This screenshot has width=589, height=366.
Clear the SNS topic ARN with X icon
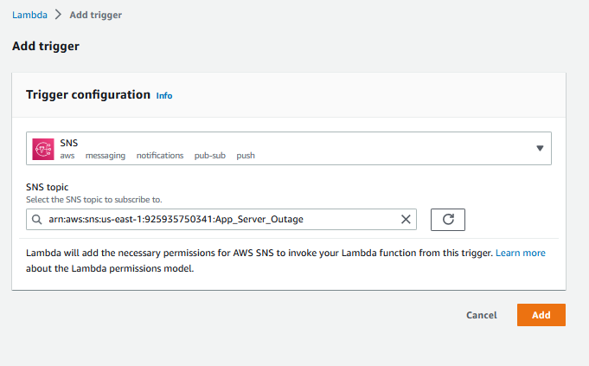point(405,220)
